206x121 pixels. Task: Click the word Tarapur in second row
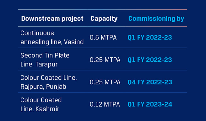pyautogui.click(x=46, y=64)
